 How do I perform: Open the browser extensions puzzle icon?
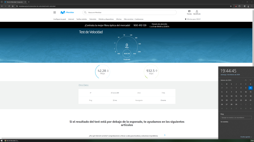tap(240, 6)
